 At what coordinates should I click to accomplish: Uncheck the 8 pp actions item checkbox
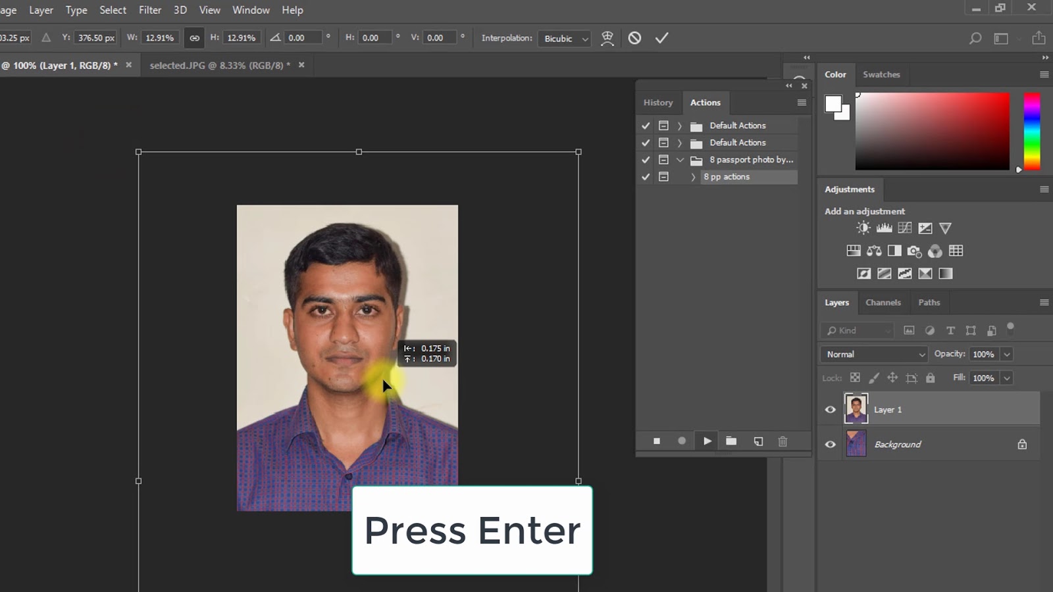(646, 177)
